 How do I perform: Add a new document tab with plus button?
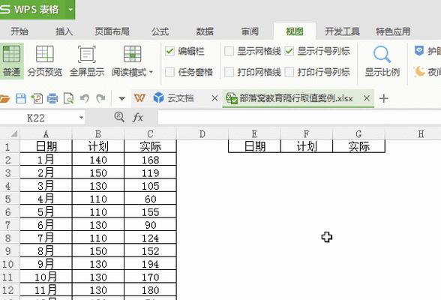coord(384,98)
